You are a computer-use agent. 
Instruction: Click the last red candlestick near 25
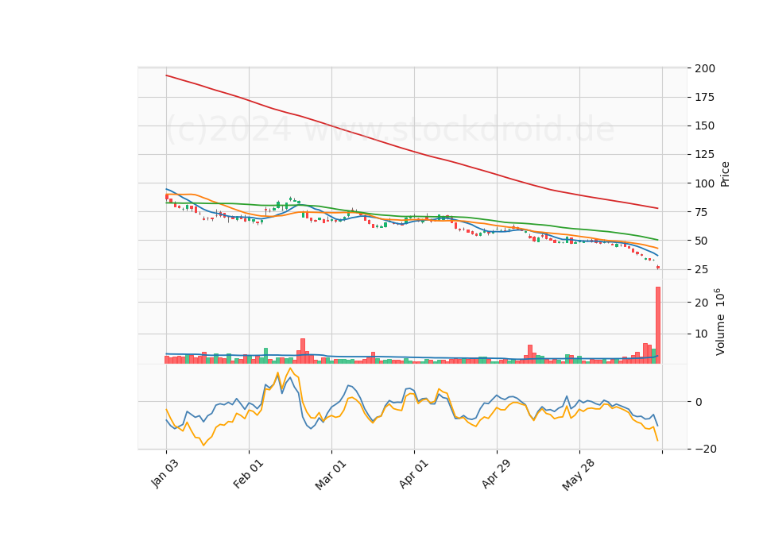tap(658, 267)
